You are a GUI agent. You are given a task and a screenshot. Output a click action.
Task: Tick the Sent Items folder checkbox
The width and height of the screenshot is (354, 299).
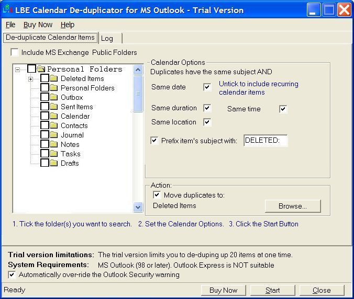pyautogui.click(x=45, y=106)
